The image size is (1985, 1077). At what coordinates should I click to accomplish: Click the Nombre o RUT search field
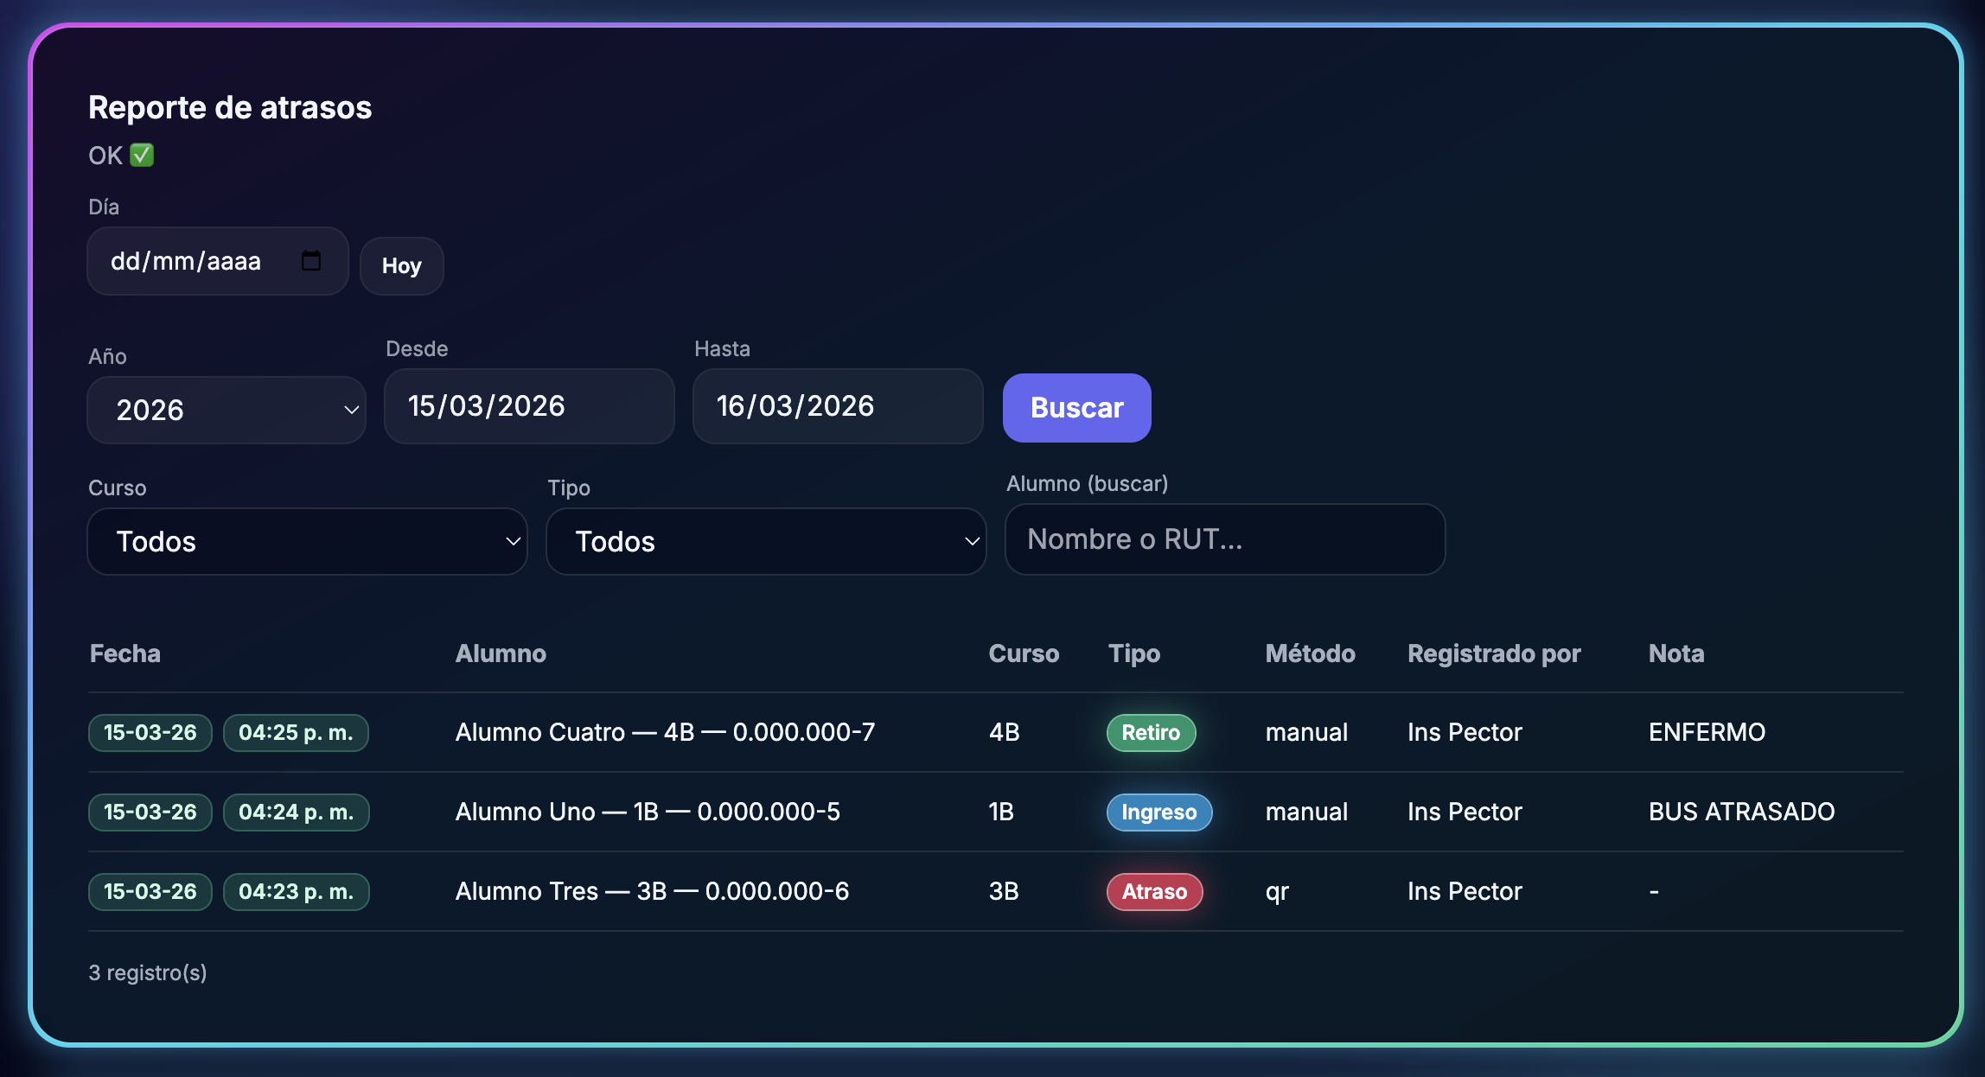[x=1224, y=539]
